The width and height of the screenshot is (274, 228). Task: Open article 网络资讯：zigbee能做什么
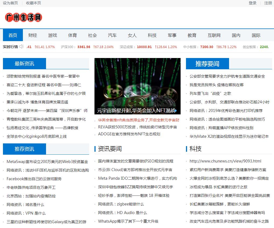pyautogui.click(x=121, y=204)
